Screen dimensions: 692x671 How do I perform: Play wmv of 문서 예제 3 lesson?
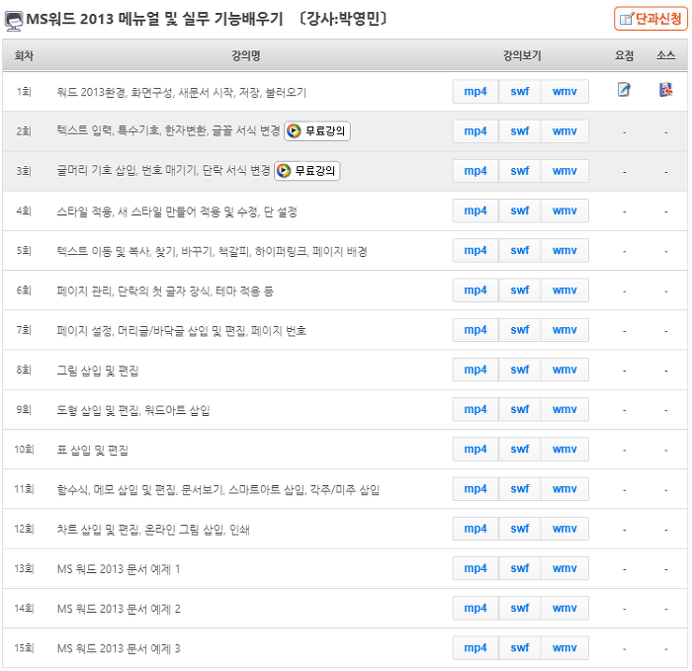(x=564, y=647)
